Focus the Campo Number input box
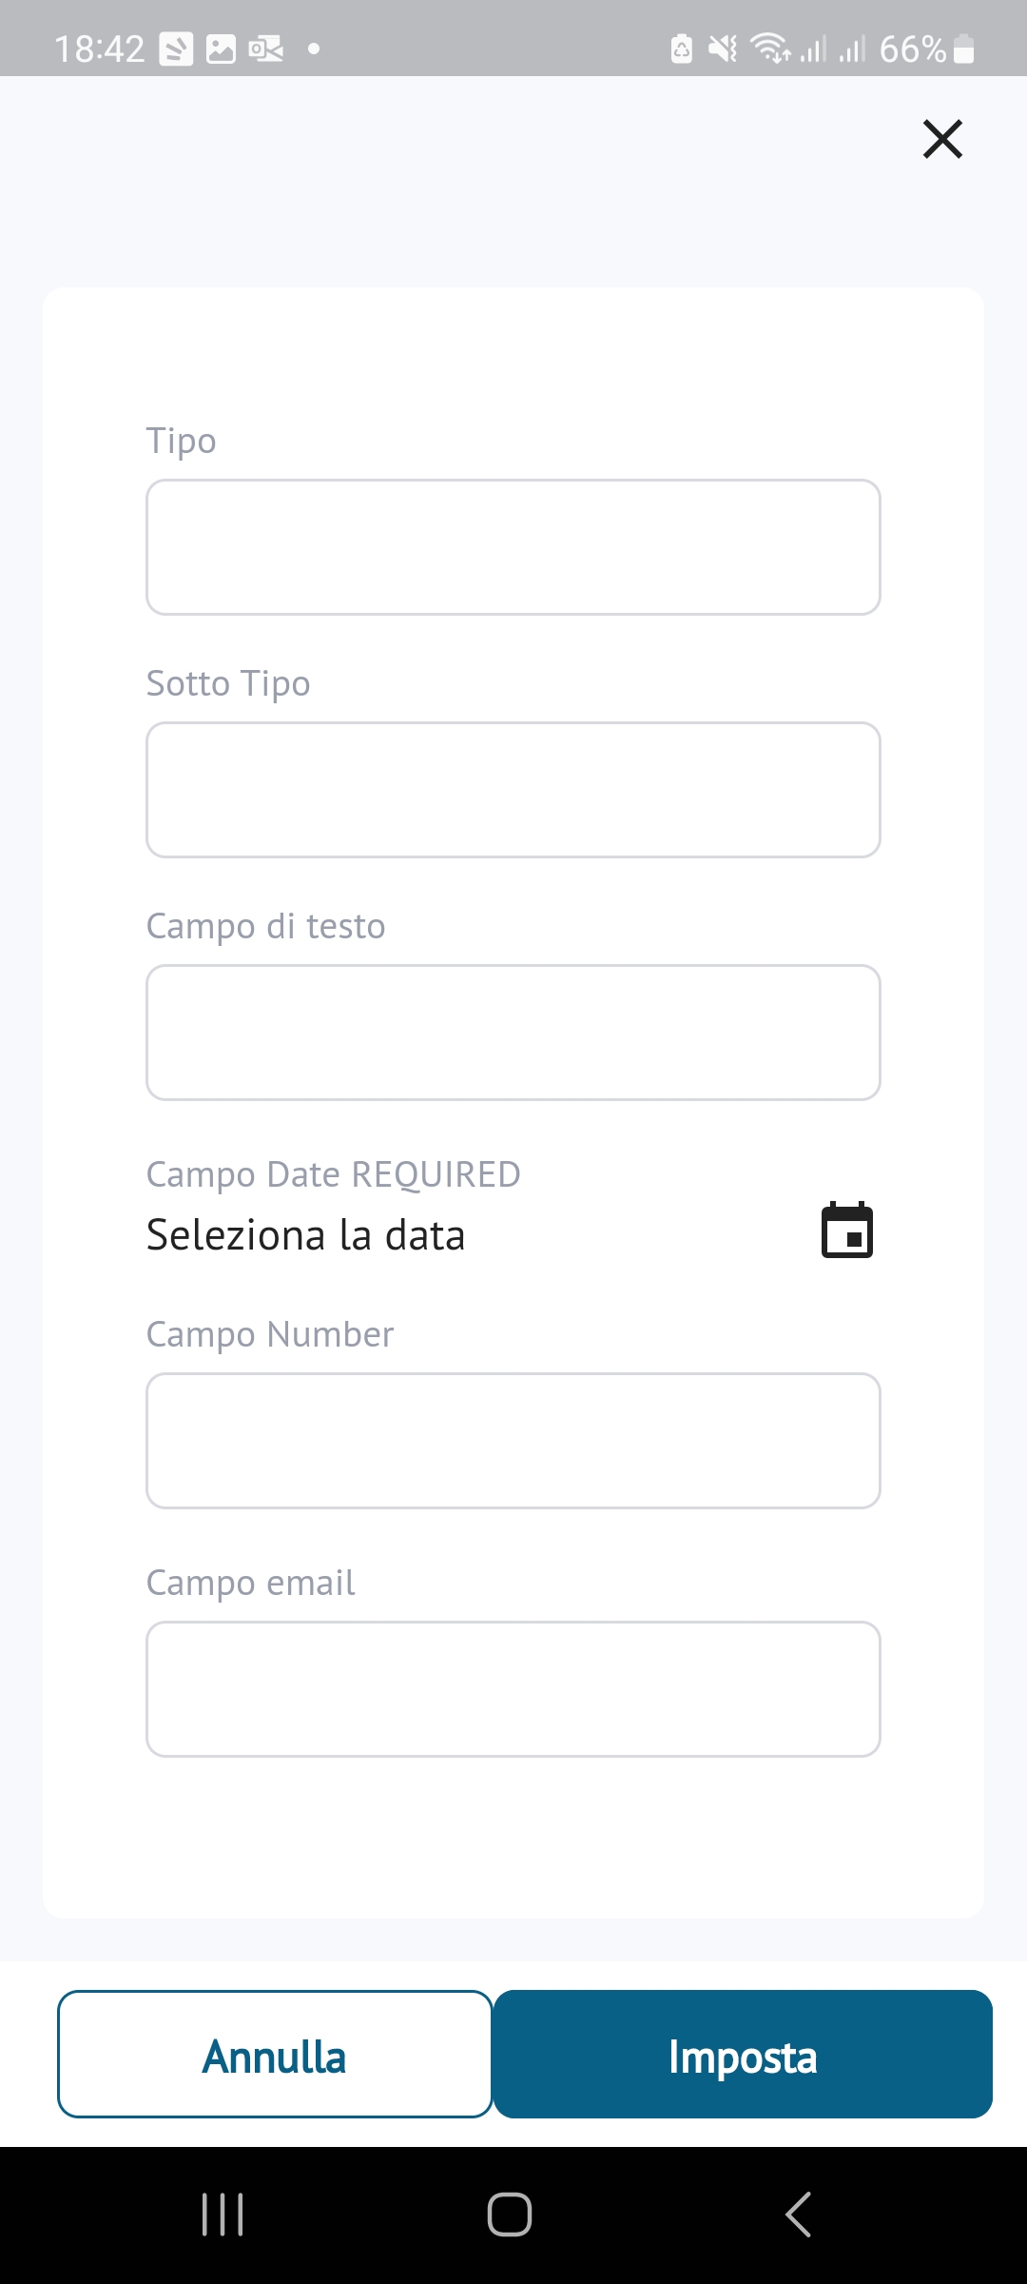1027x2284 pixels. [513, 1441]
